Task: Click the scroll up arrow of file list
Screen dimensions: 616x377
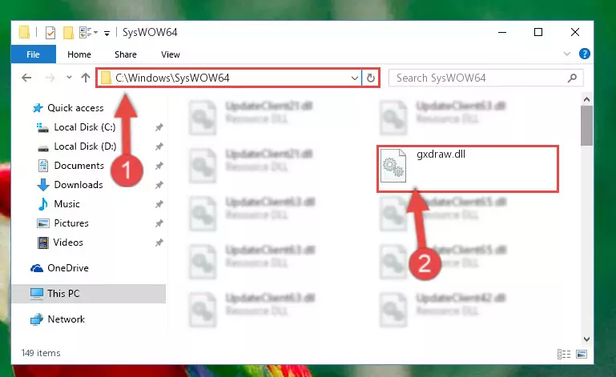Action: click(x=586, y=100)
